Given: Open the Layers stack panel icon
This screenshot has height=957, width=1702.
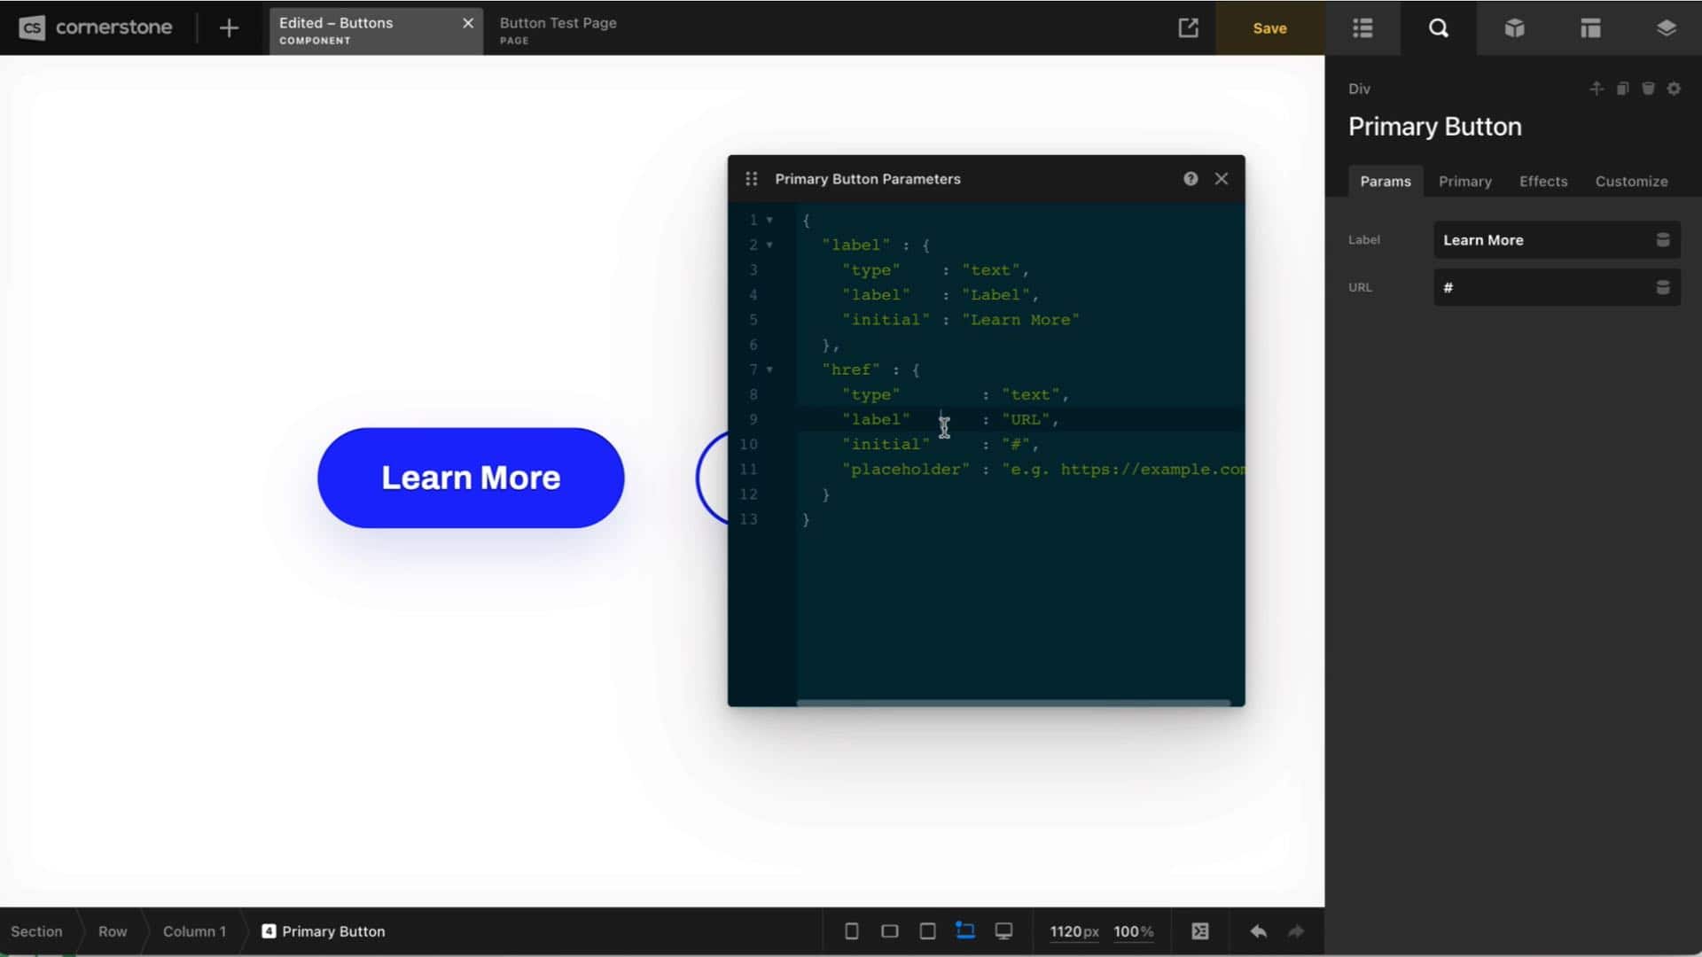Looking at the screenshot, I should click(1666, 28).
